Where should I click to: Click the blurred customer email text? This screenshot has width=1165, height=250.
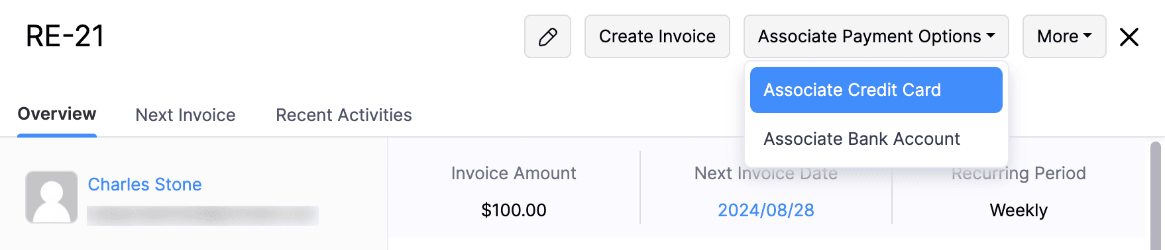203,216
